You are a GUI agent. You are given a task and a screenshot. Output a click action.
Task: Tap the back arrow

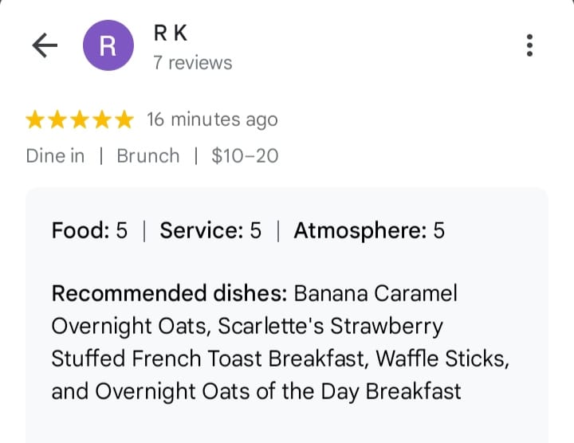tap(45, 45)
